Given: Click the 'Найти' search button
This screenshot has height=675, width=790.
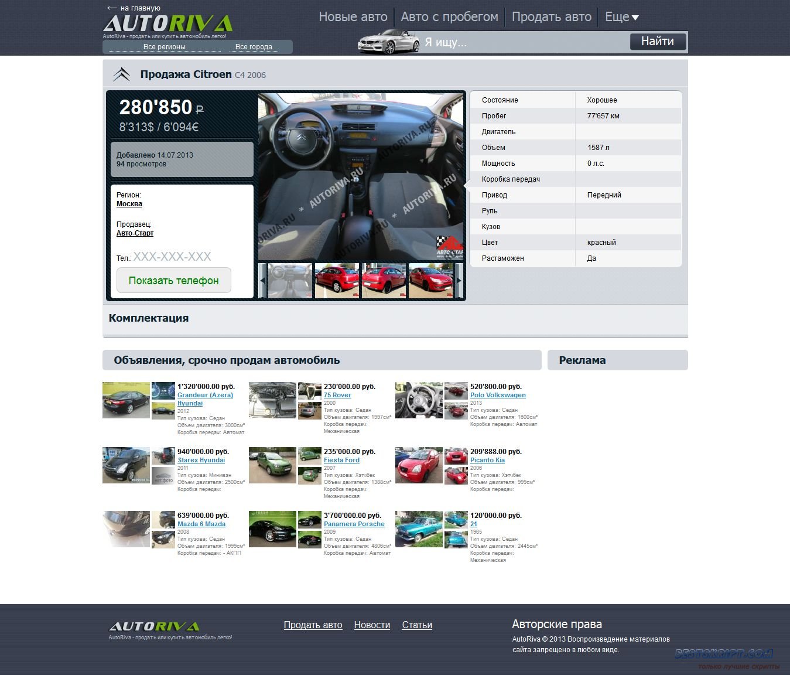Looking at the screenshot, I should [658, 42].
